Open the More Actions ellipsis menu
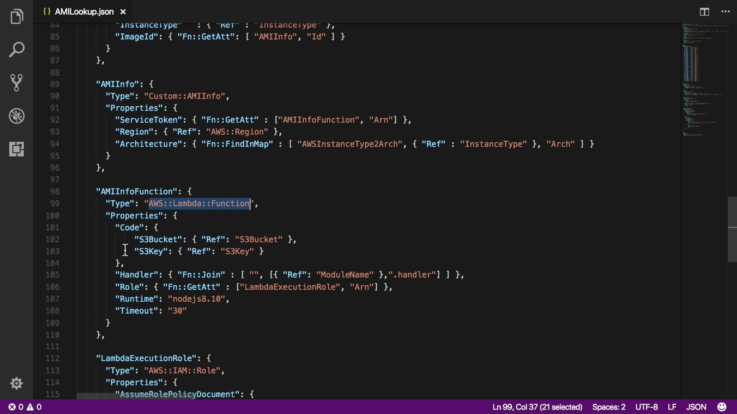Viewport: 737px width, 414px height. [725, 12]
